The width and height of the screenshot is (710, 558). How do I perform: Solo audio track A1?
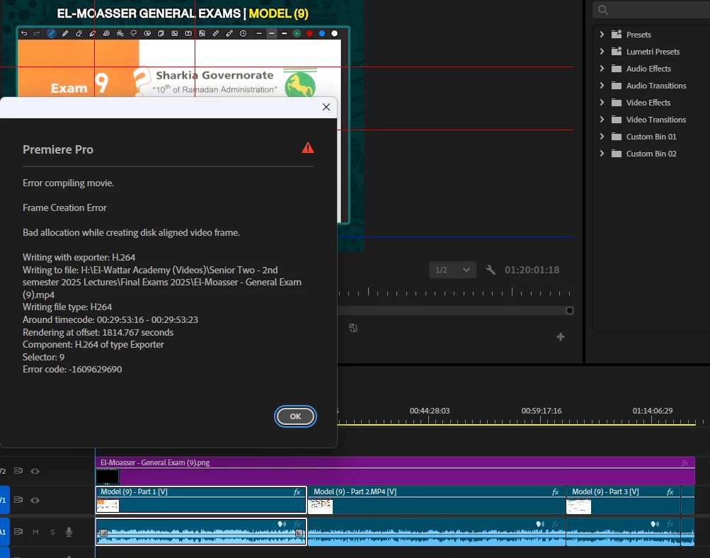(52, 532)
